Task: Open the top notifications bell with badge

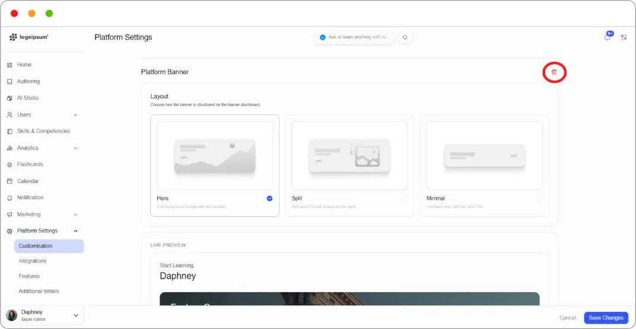Action: pyautogui.click(x=607, y=37)
